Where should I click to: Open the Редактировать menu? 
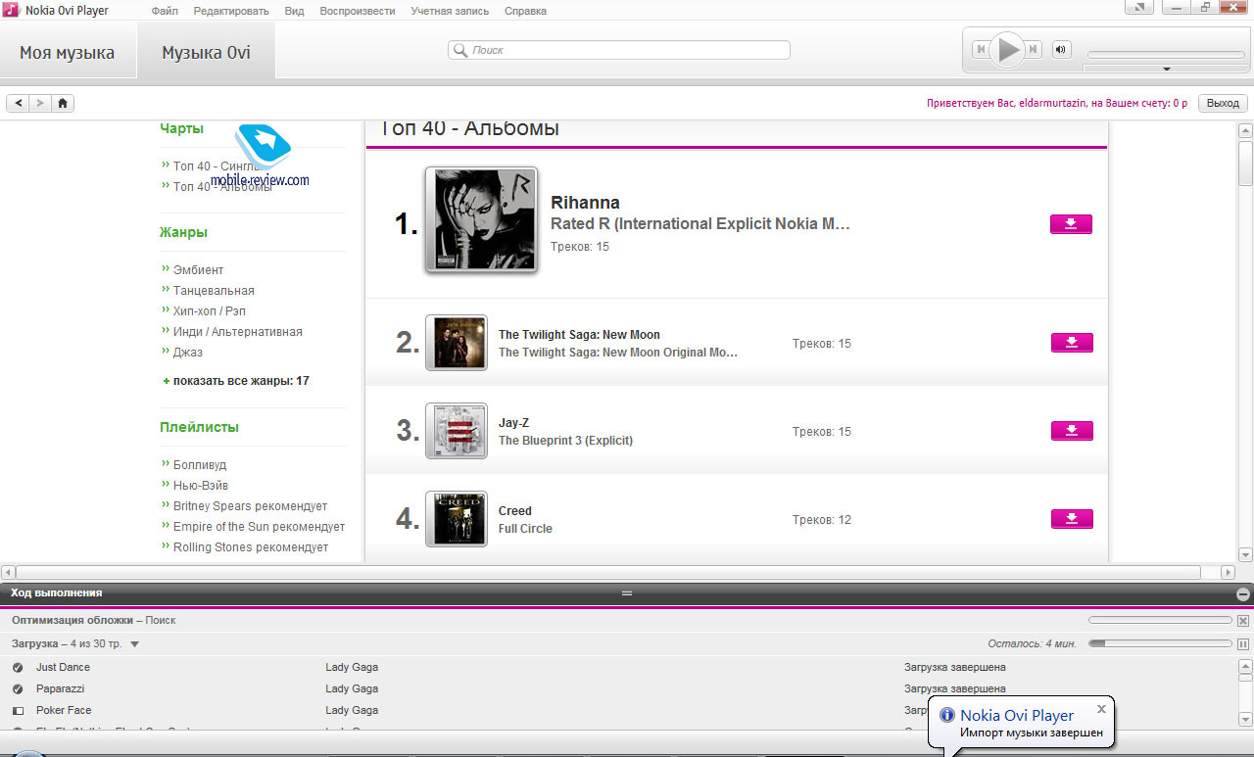[231, 11]
